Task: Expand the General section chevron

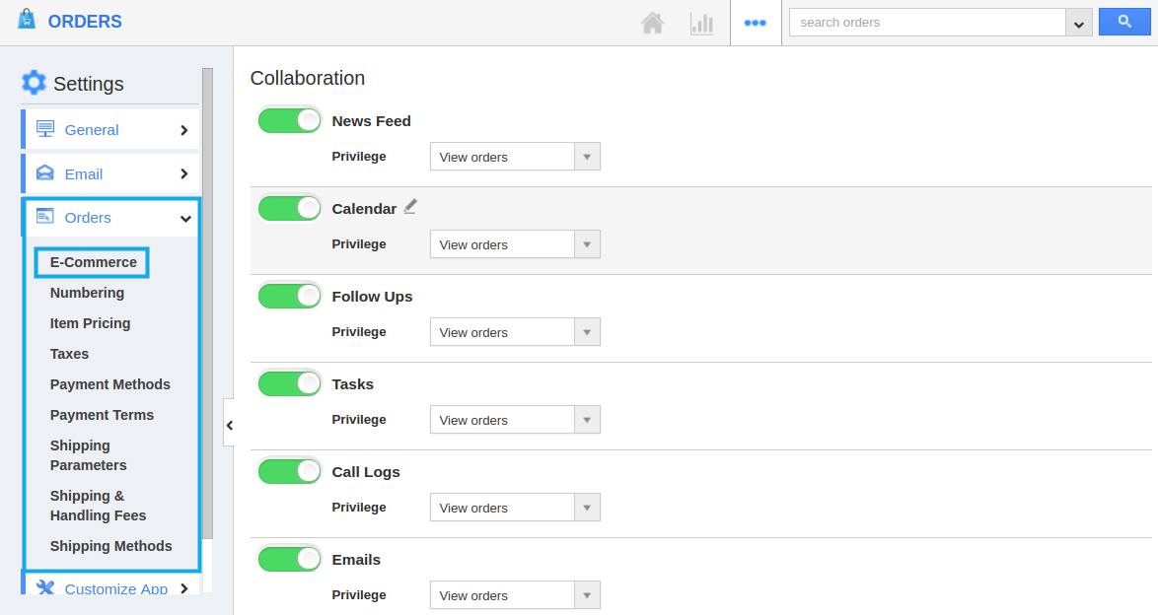Action: click(183, 130)
